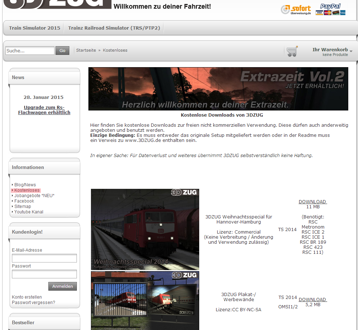
Task: Open the Sitemap link
Action: (23, 207)
